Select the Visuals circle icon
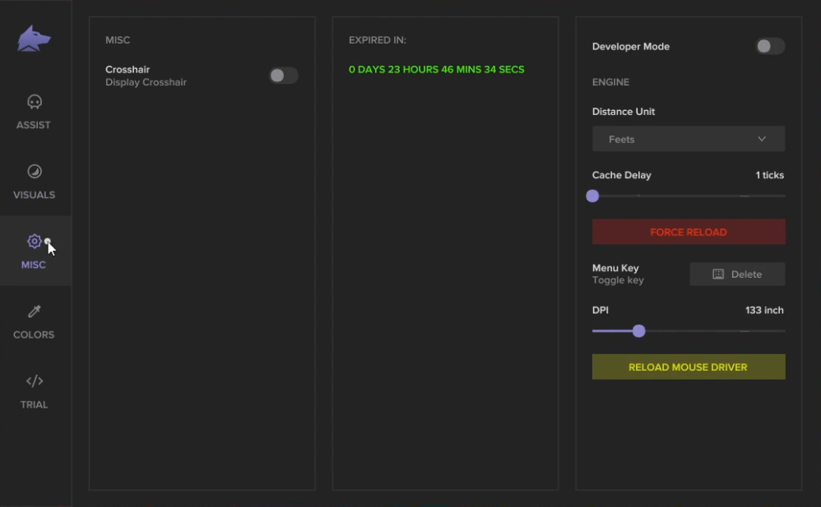This screenshot has width=821, height=507. coord(35,172)
